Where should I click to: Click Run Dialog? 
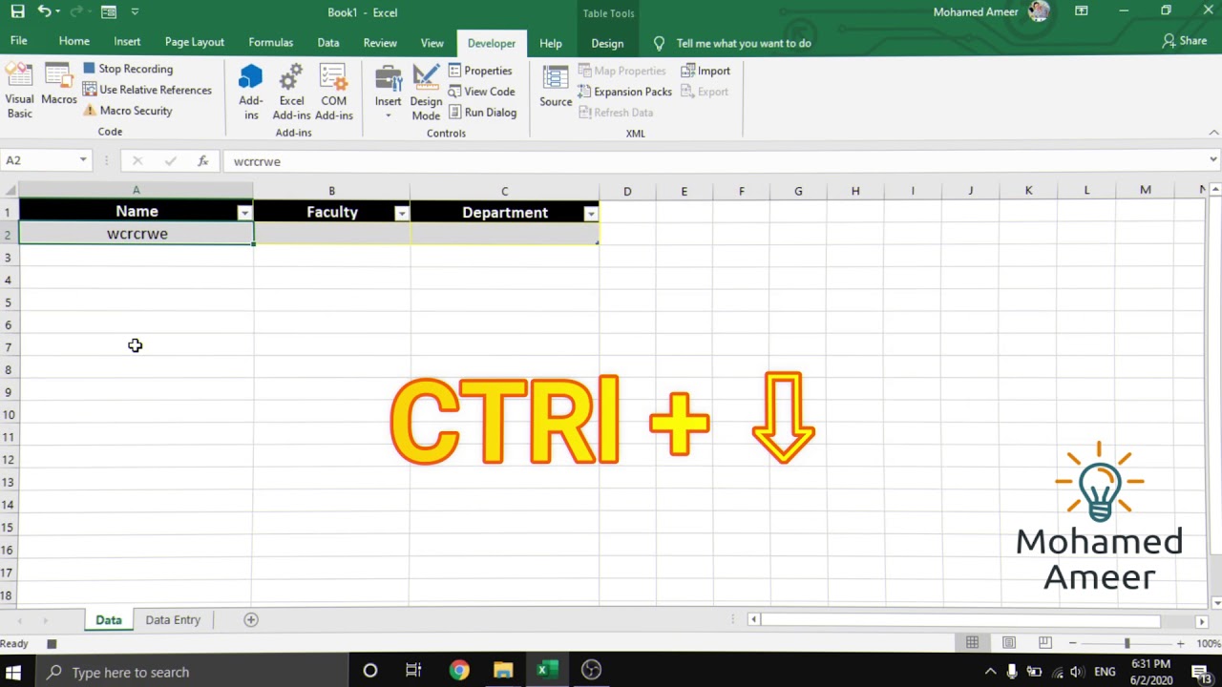point(482,113)
